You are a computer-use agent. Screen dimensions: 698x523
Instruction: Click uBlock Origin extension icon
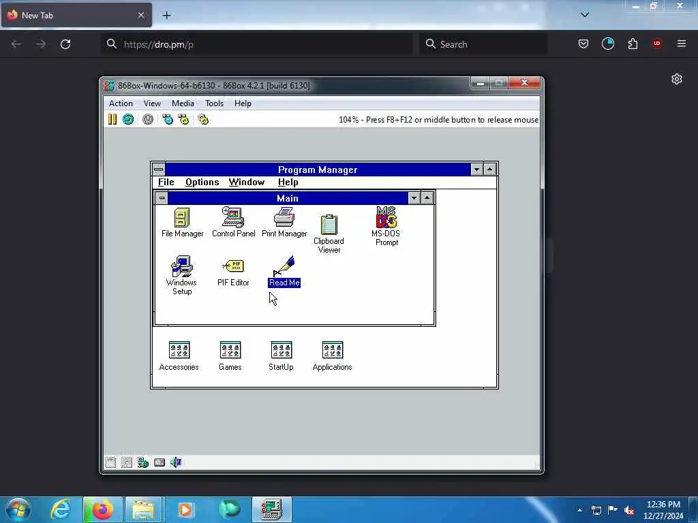pos(656,44)
